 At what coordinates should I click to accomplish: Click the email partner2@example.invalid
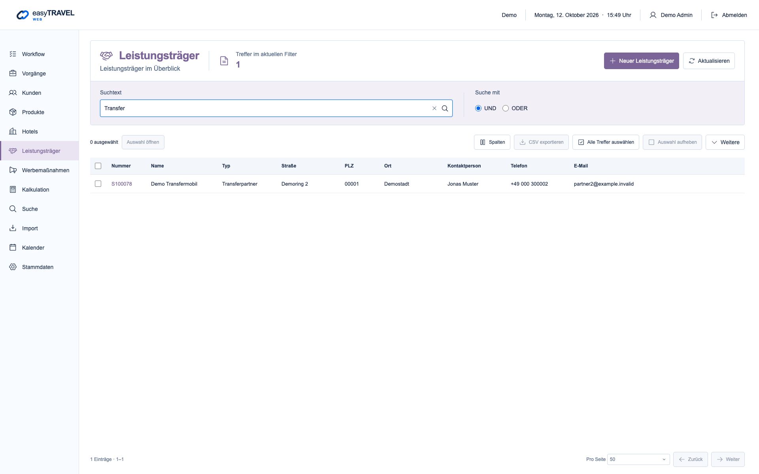click(x=604, y=184)
